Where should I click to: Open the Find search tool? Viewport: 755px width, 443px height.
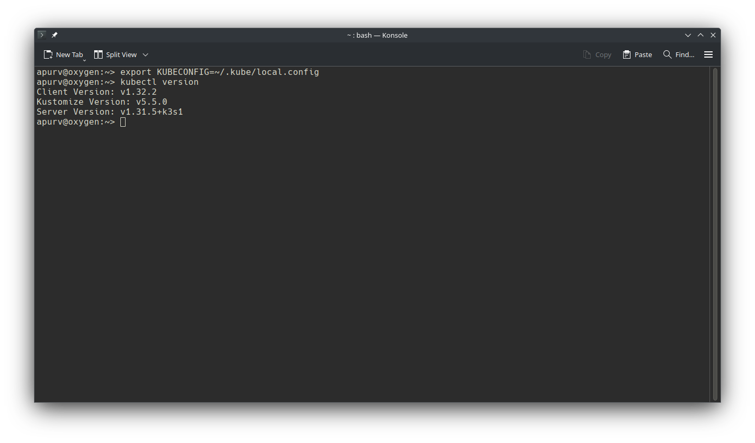[679, 54]
